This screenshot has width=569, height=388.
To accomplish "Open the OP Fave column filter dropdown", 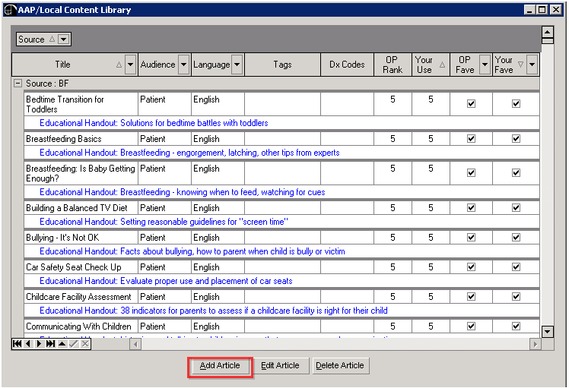I will pos(485,65).
